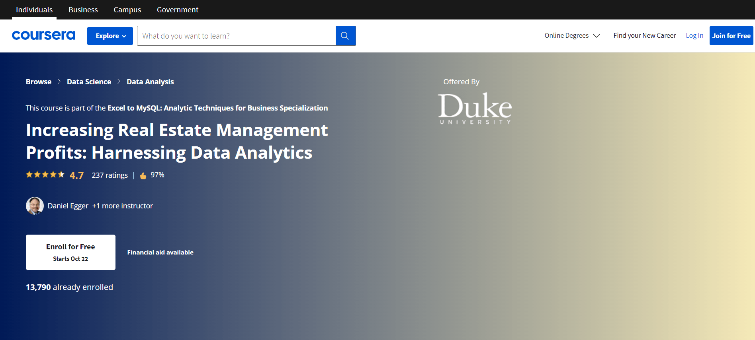Select the Individuals tab
755x340 pixels.
(x=34, y=10)
